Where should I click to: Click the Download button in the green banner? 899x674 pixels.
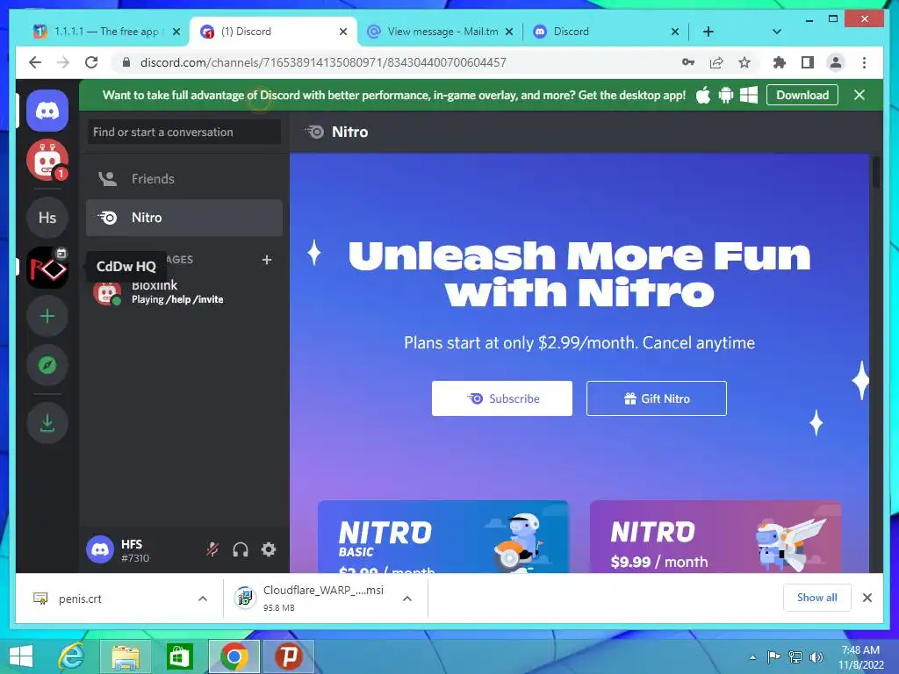point(802,95)
